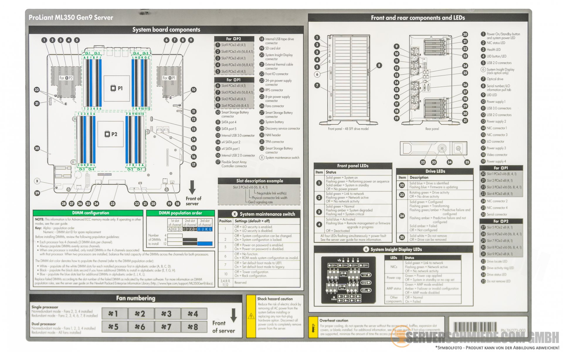This screenshot has height=352, width=563.
Task: Click the blue cell in DIMM population chart
Action: (x=205, y=244)
